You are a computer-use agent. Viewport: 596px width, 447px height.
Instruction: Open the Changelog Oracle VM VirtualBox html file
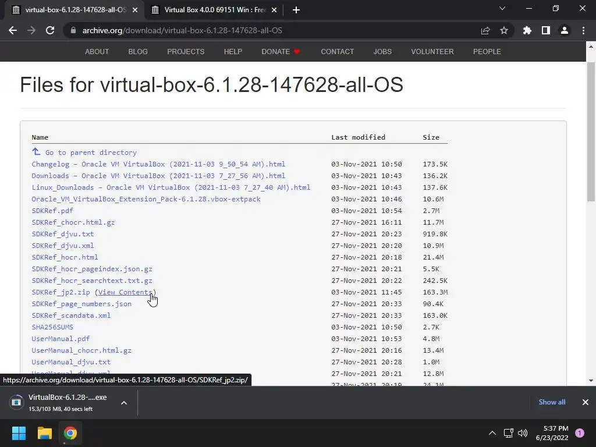(x=158, y=164)
